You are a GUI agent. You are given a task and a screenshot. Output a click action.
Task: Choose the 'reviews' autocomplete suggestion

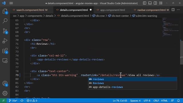(x=132, y=79)
